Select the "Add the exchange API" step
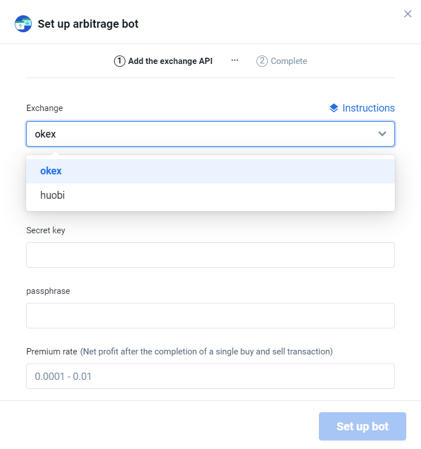Screen dimensions: 421x449 [x=170, y=61]
